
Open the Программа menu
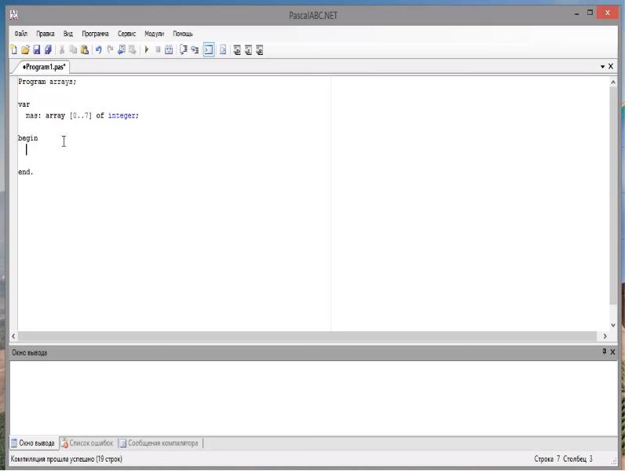point(95,34)
